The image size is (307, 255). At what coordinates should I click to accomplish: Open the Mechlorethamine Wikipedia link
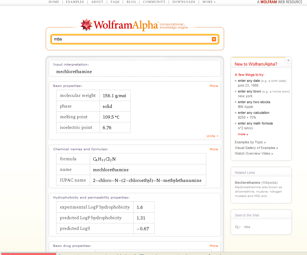point(248,182)
